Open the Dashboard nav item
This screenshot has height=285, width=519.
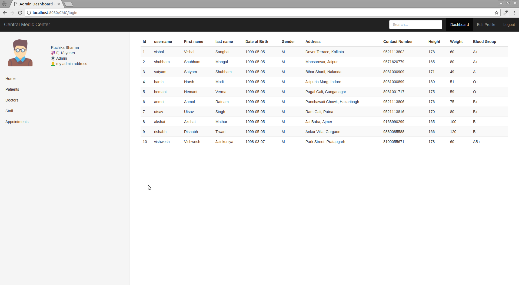coord(459,25)
